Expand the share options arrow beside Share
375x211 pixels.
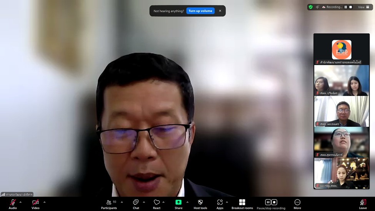pos(187,202)
